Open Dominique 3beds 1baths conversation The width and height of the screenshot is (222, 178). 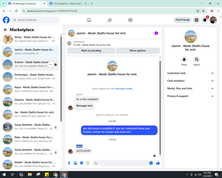(x=30, y=77)
